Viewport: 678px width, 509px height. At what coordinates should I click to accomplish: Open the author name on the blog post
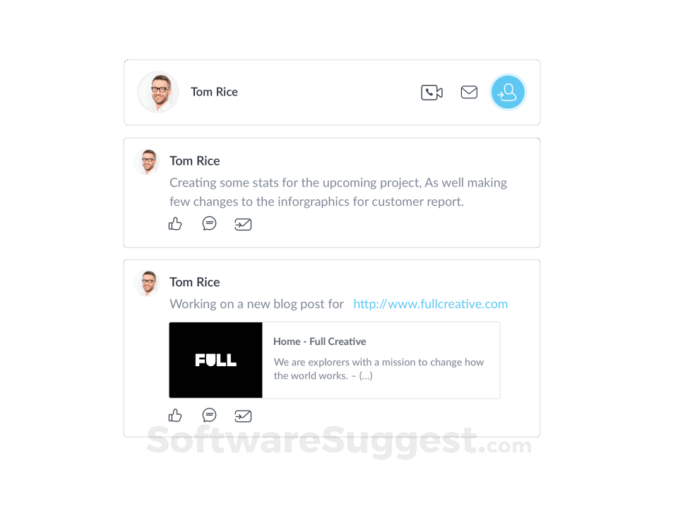point(195,282)
